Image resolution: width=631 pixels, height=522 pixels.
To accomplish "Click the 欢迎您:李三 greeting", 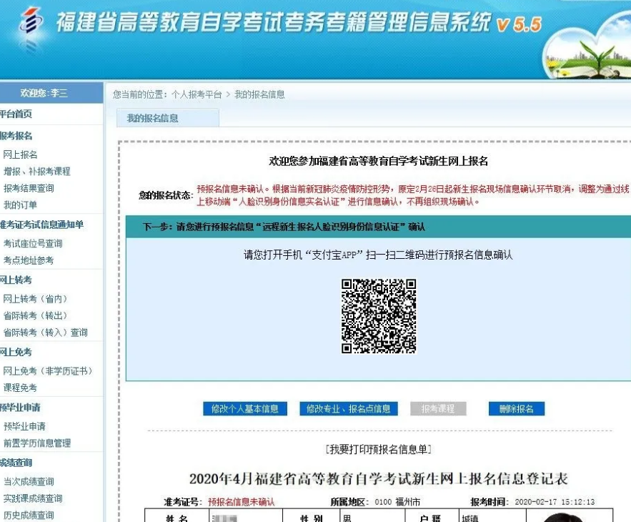I will (x=44, y=93).
